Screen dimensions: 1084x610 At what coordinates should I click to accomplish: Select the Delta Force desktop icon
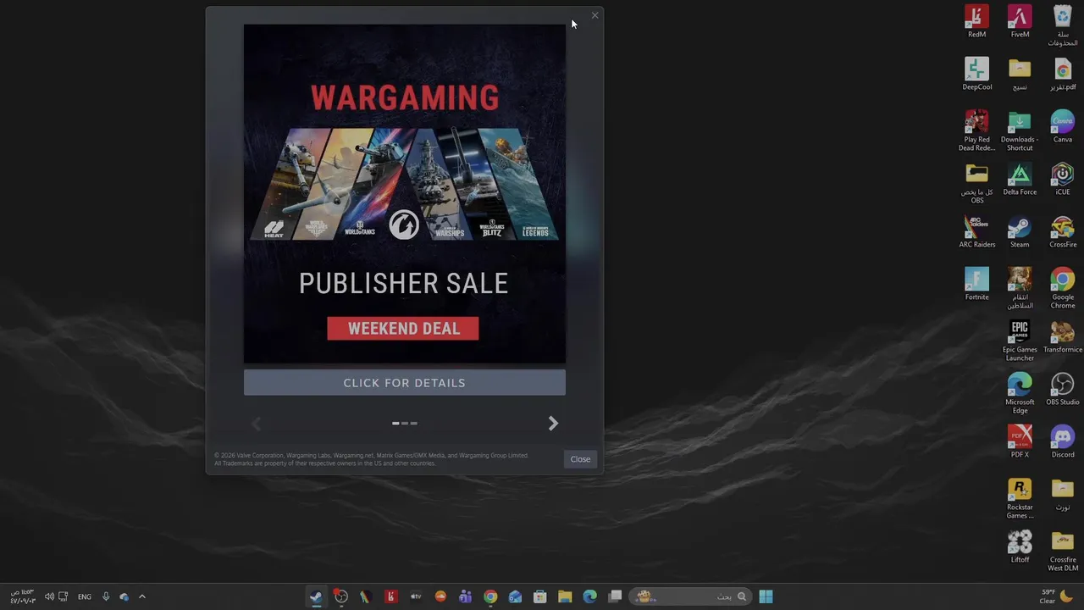tap(1020, 180)
